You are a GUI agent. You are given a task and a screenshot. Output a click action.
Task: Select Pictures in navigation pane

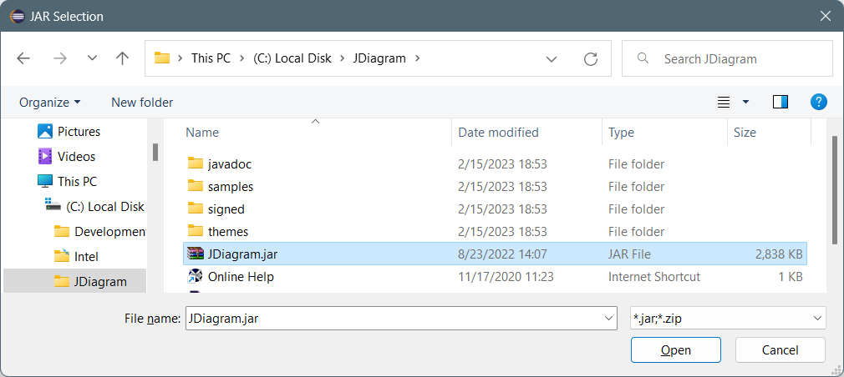pos(79,131)
